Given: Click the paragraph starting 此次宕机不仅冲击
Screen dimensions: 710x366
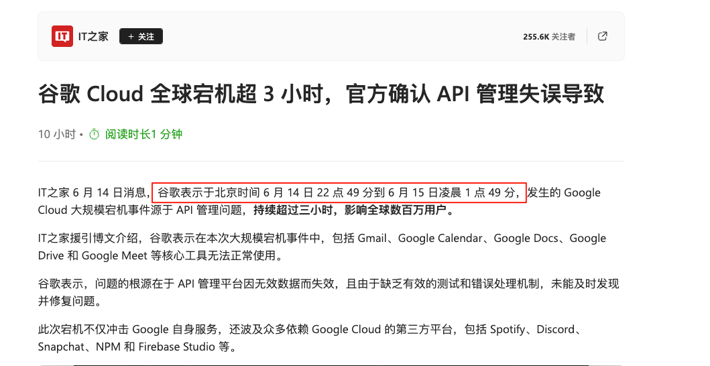Looking at the screenshot, I should tap(310, 338).
